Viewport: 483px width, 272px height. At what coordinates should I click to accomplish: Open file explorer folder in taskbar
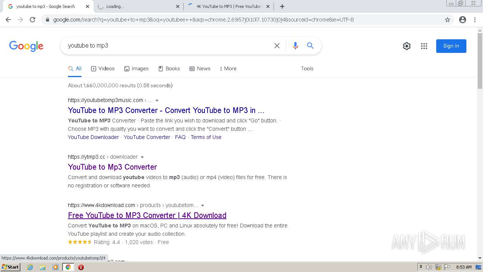click(43, 267)
